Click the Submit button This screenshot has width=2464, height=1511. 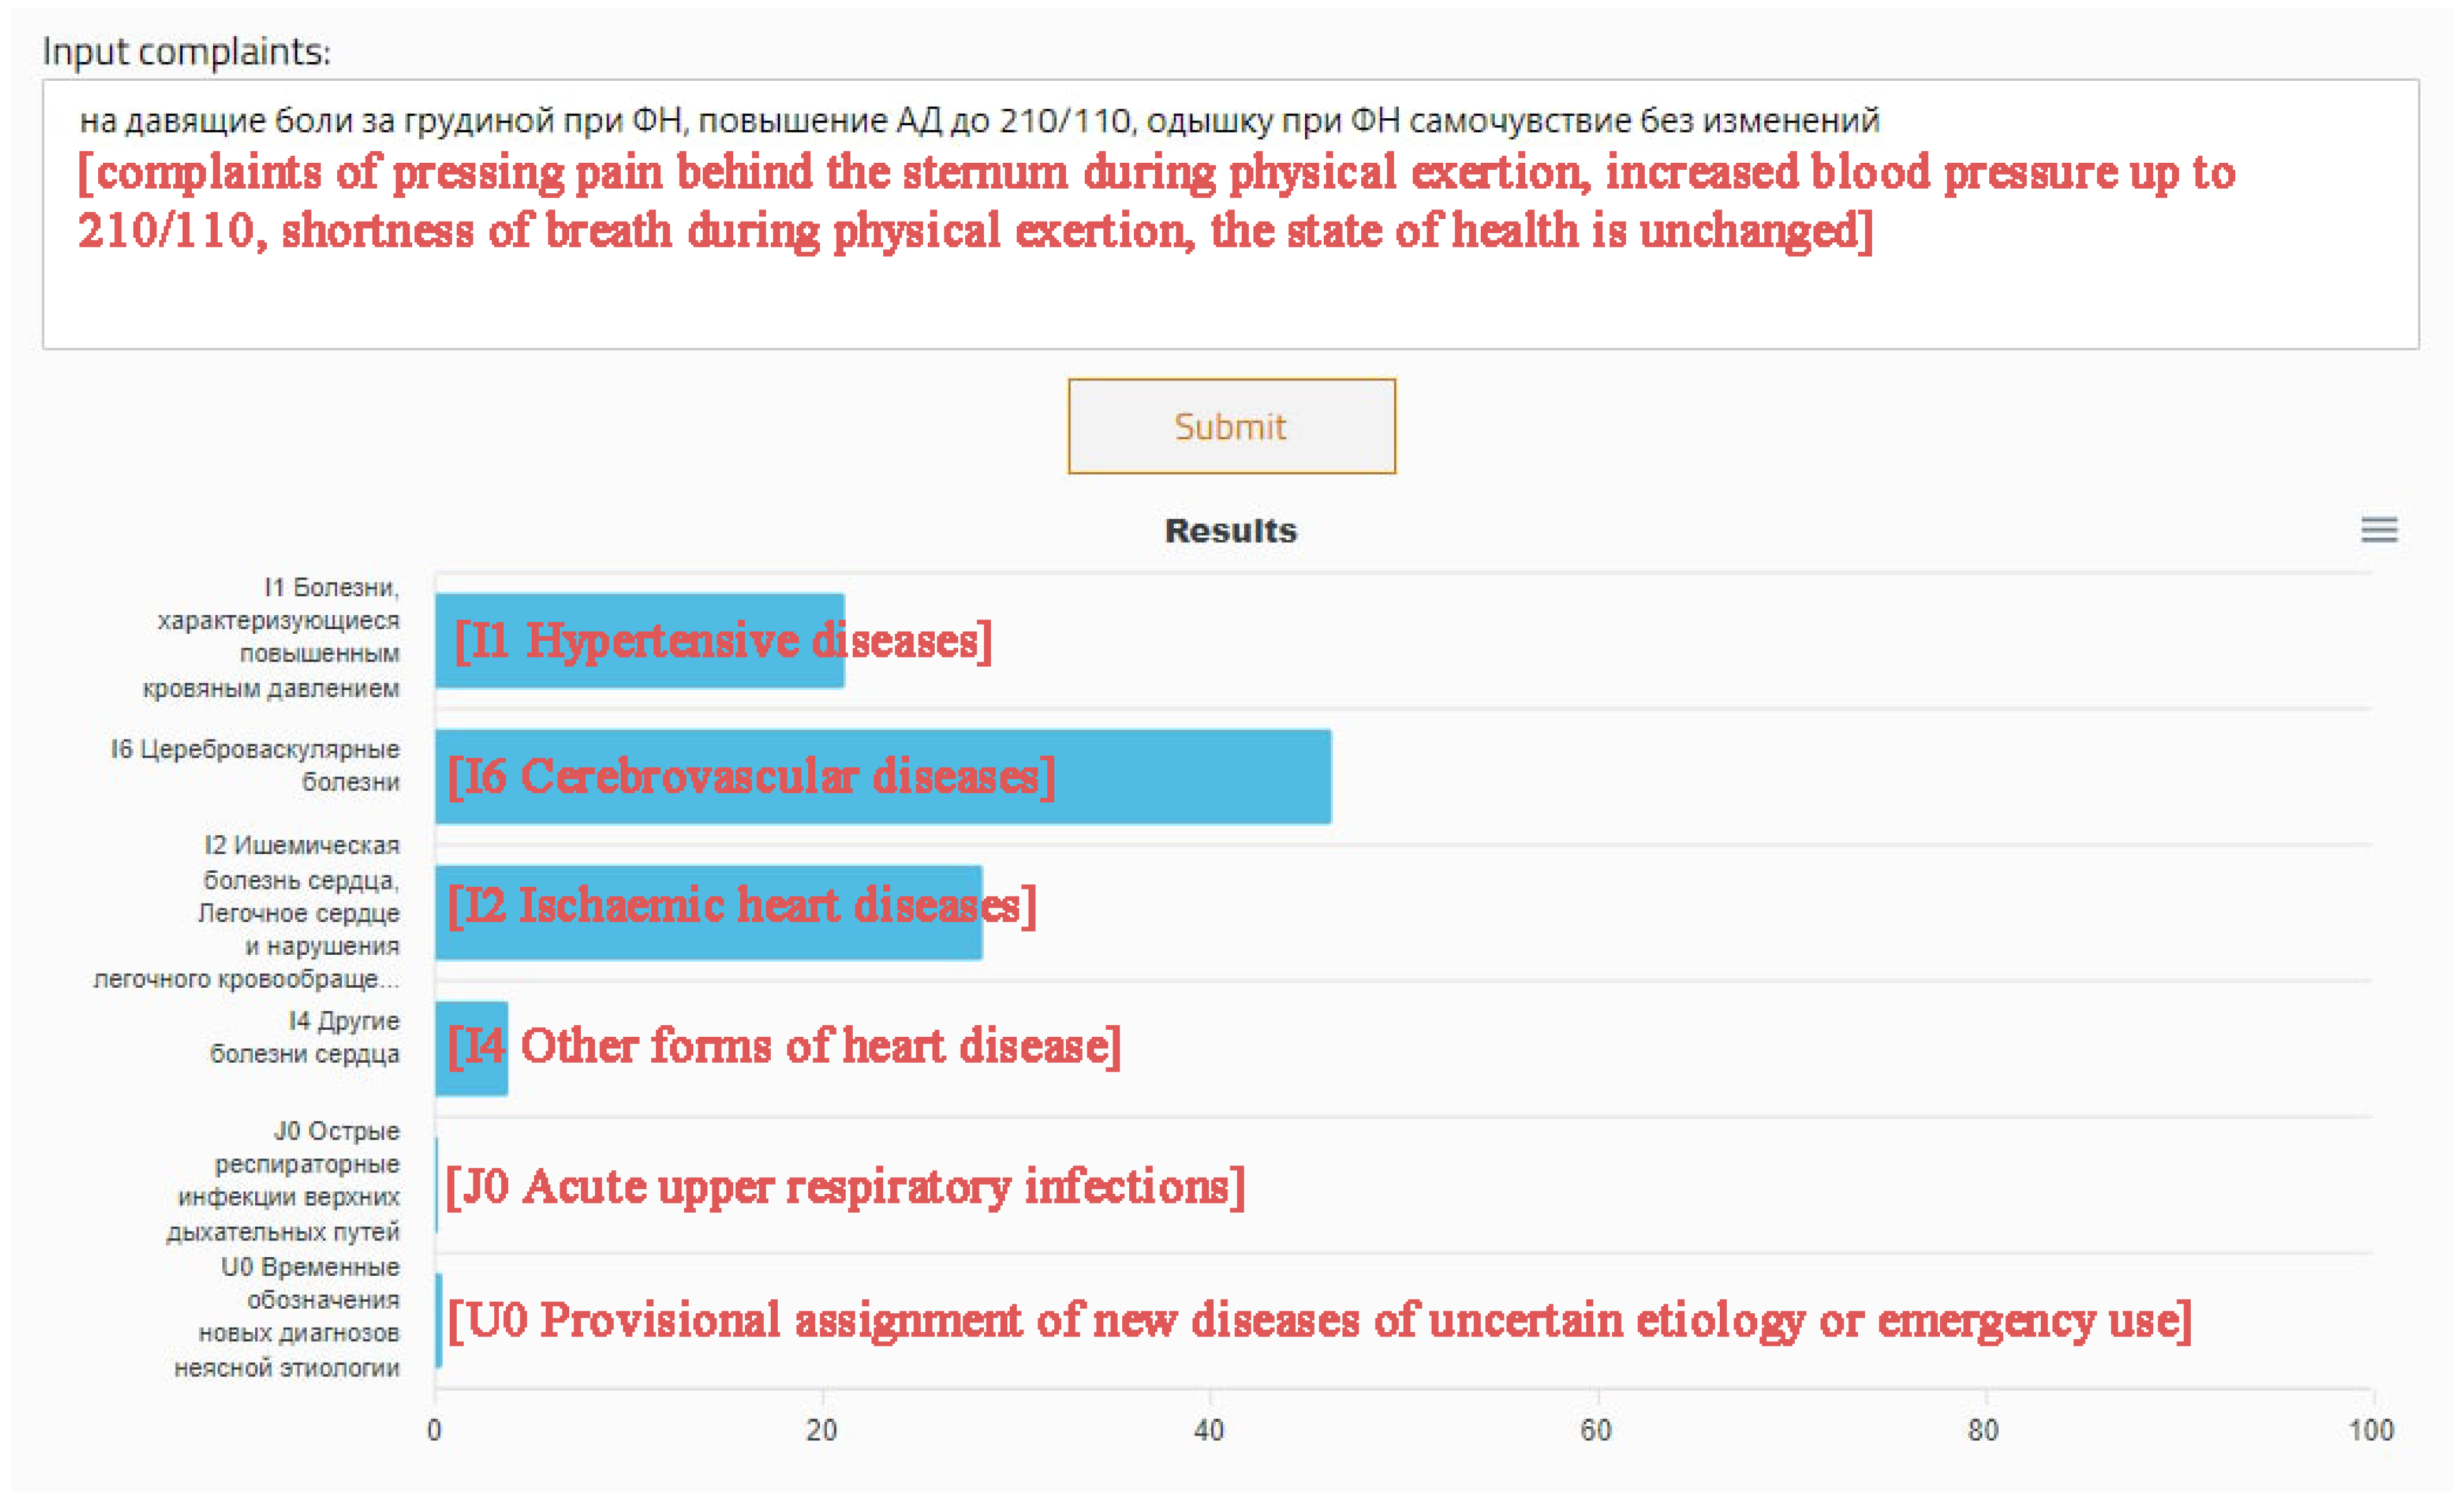click(x=1231, y=426)
